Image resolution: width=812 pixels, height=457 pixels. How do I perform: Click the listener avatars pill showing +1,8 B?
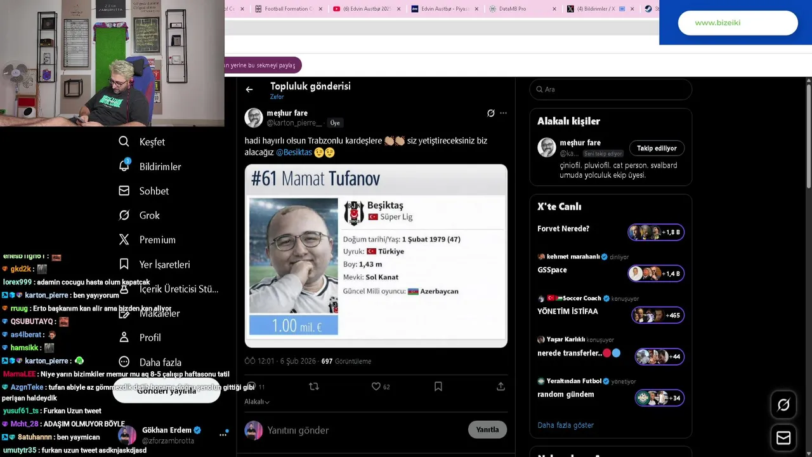tap(656, 232)
